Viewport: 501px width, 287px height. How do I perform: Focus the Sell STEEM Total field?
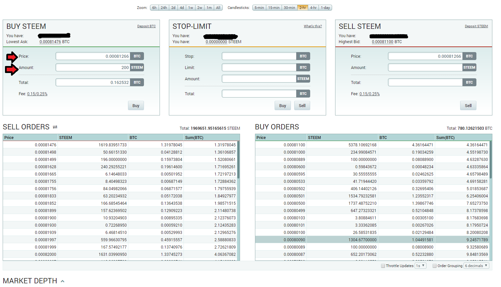pyautogui.click(x=426, y=82)
